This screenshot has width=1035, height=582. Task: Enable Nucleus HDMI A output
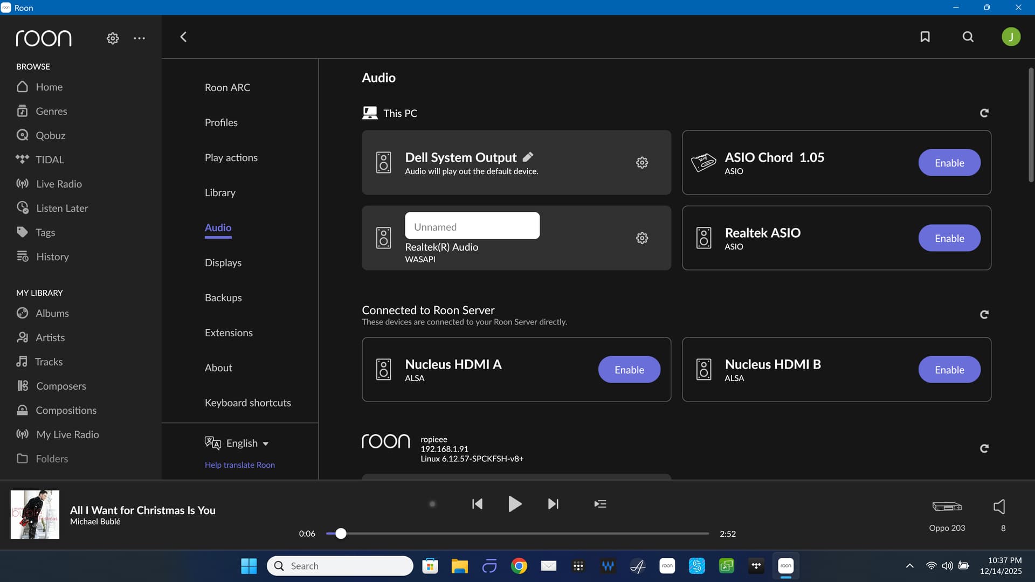click(x=629, y=370)
